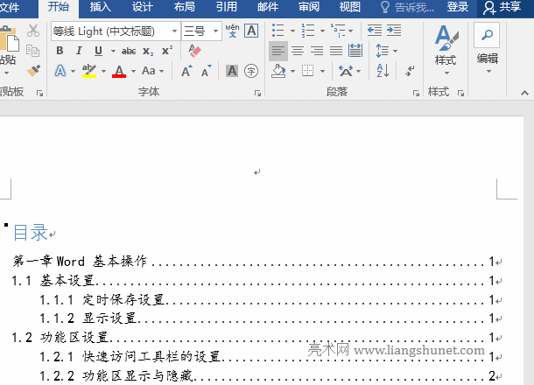Click the Cut scissors icon
Image resolution: width=534 pixels, height=385 pixels.
pos(33,31)
